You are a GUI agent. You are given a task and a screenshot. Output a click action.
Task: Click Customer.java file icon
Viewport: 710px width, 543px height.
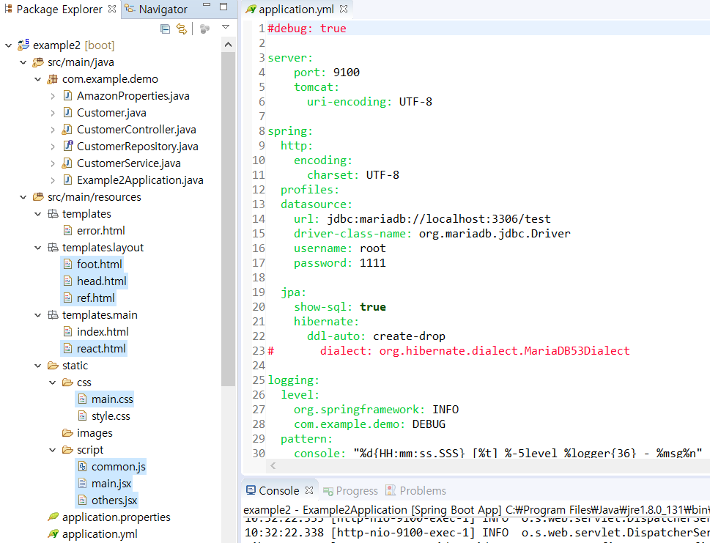67,112
